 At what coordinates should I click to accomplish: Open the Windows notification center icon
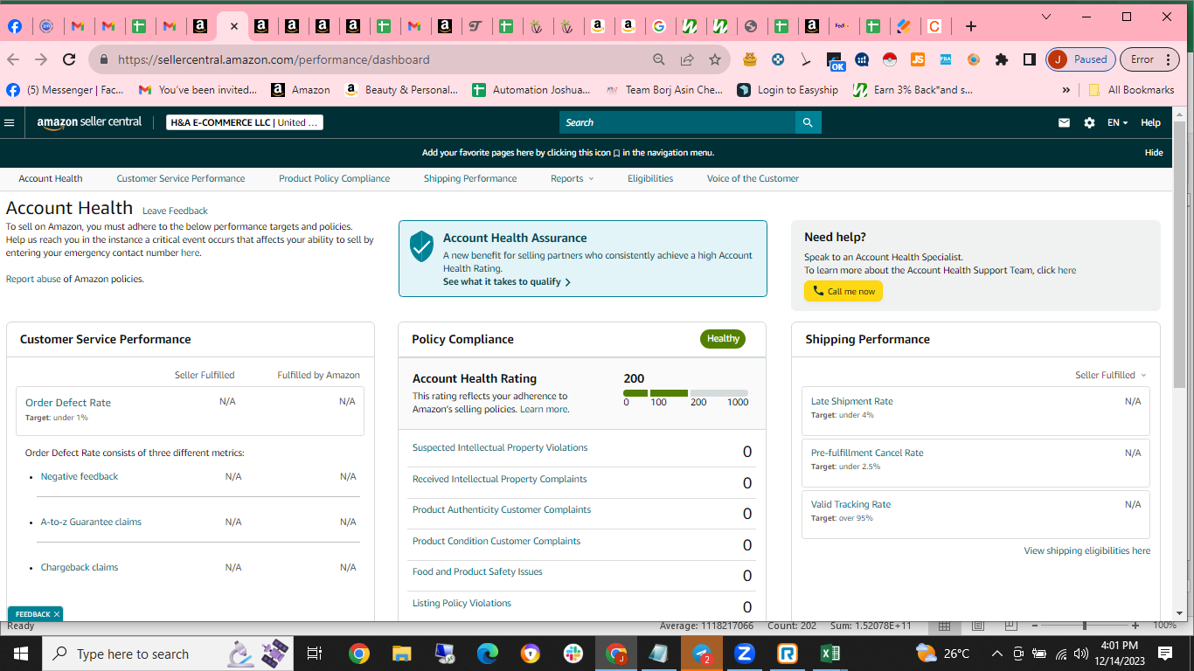1165,654
